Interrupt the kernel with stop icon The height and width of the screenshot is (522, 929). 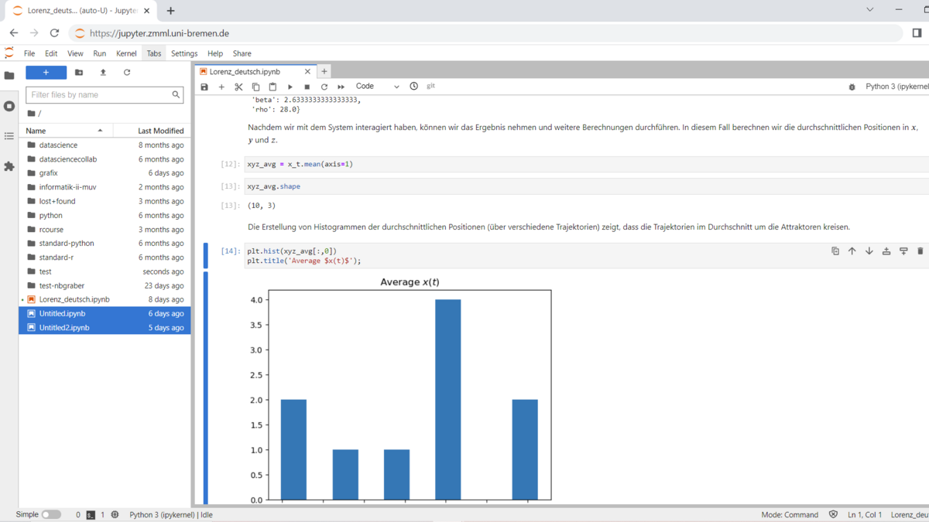click(307, 87)
